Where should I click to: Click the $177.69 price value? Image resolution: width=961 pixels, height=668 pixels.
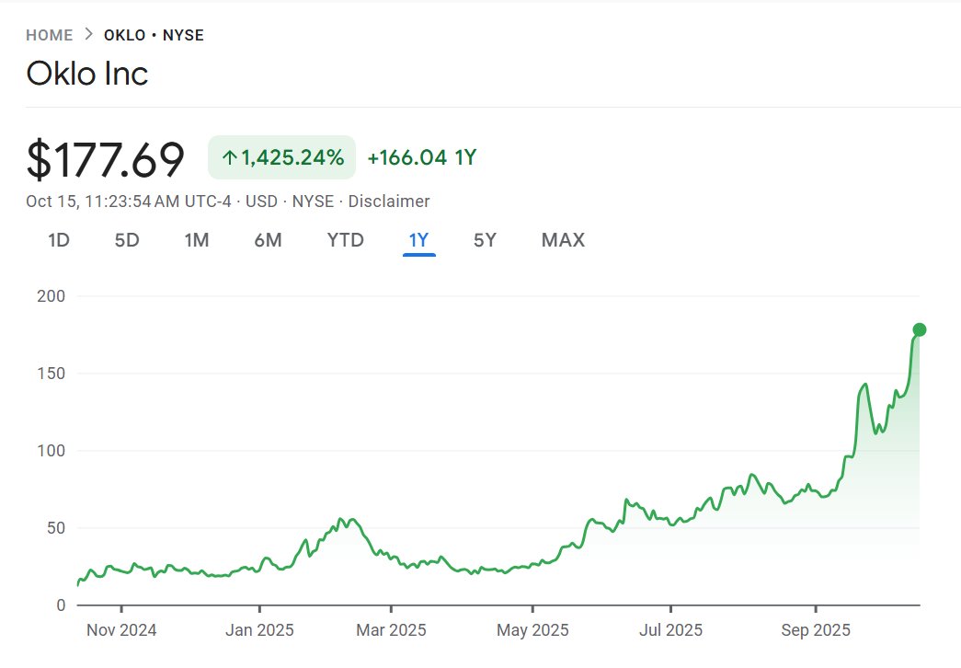tap(106, 159)
